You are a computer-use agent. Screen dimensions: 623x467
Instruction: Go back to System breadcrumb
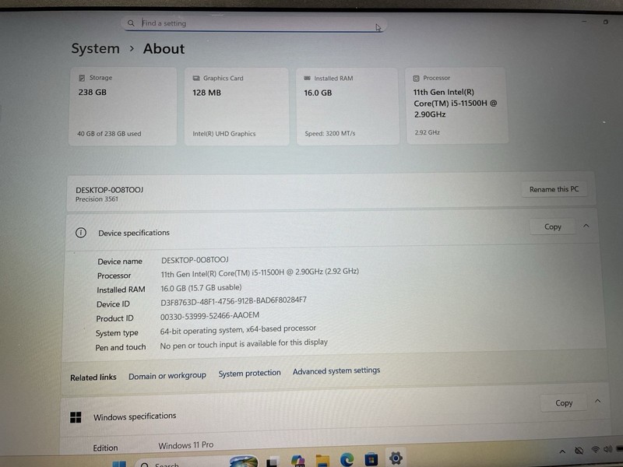(x=95, y=48)
